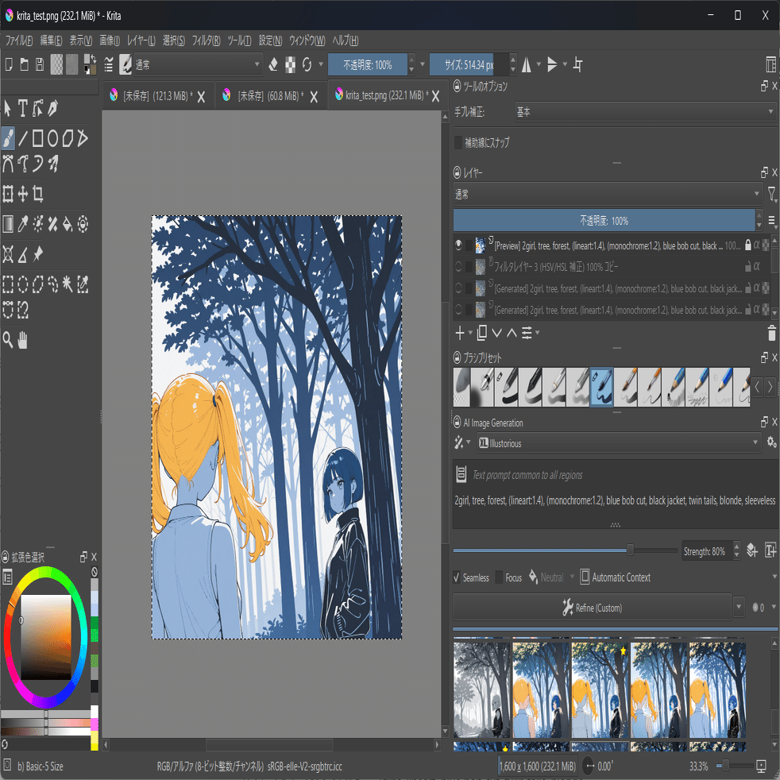
Task: Select the Calligraphy tool
Action: point(52,108)
